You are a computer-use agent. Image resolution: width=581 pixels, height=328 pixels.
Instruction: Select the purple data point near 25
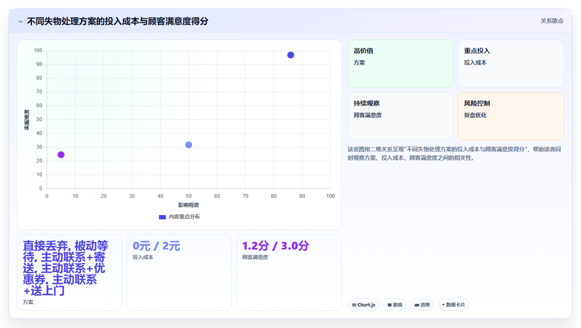(x=61, y=155)
